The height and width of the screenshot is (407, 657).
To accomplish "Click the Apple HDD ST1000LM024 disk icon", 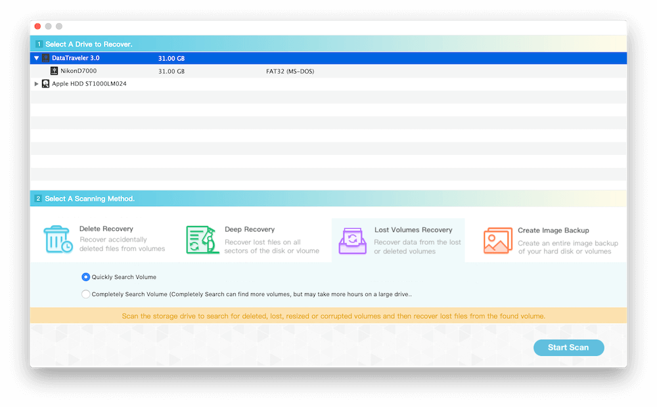I will click(46, 84).
